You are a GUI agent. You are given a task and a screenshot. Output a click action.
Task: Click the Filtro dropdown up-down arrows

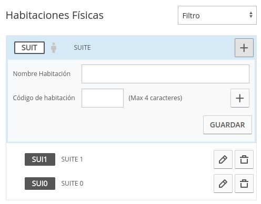click(x=251, y=15)
